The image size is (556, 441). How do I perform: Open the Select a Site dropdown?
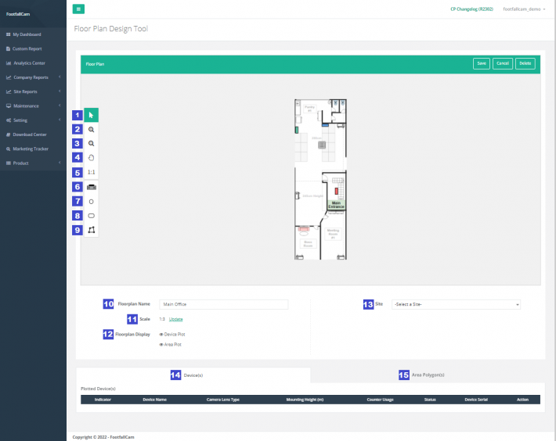456,304
